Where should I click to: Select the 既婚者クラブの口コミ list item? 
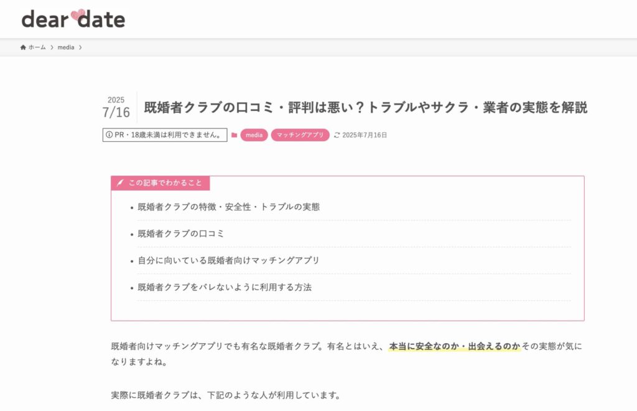tap(180, 234)
